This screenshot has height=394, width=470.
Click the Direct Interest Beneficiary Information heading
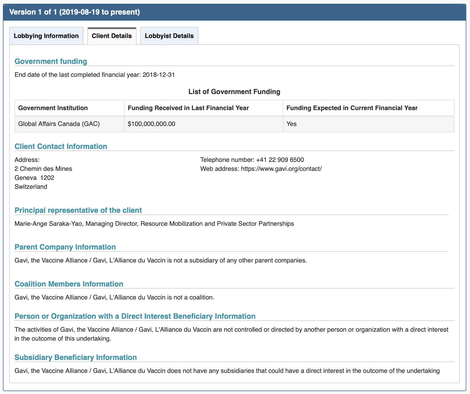pos(135,316)
